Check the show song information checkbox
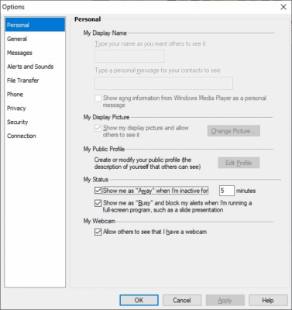This screenshot has width=292, height=310. pos(98,98)
